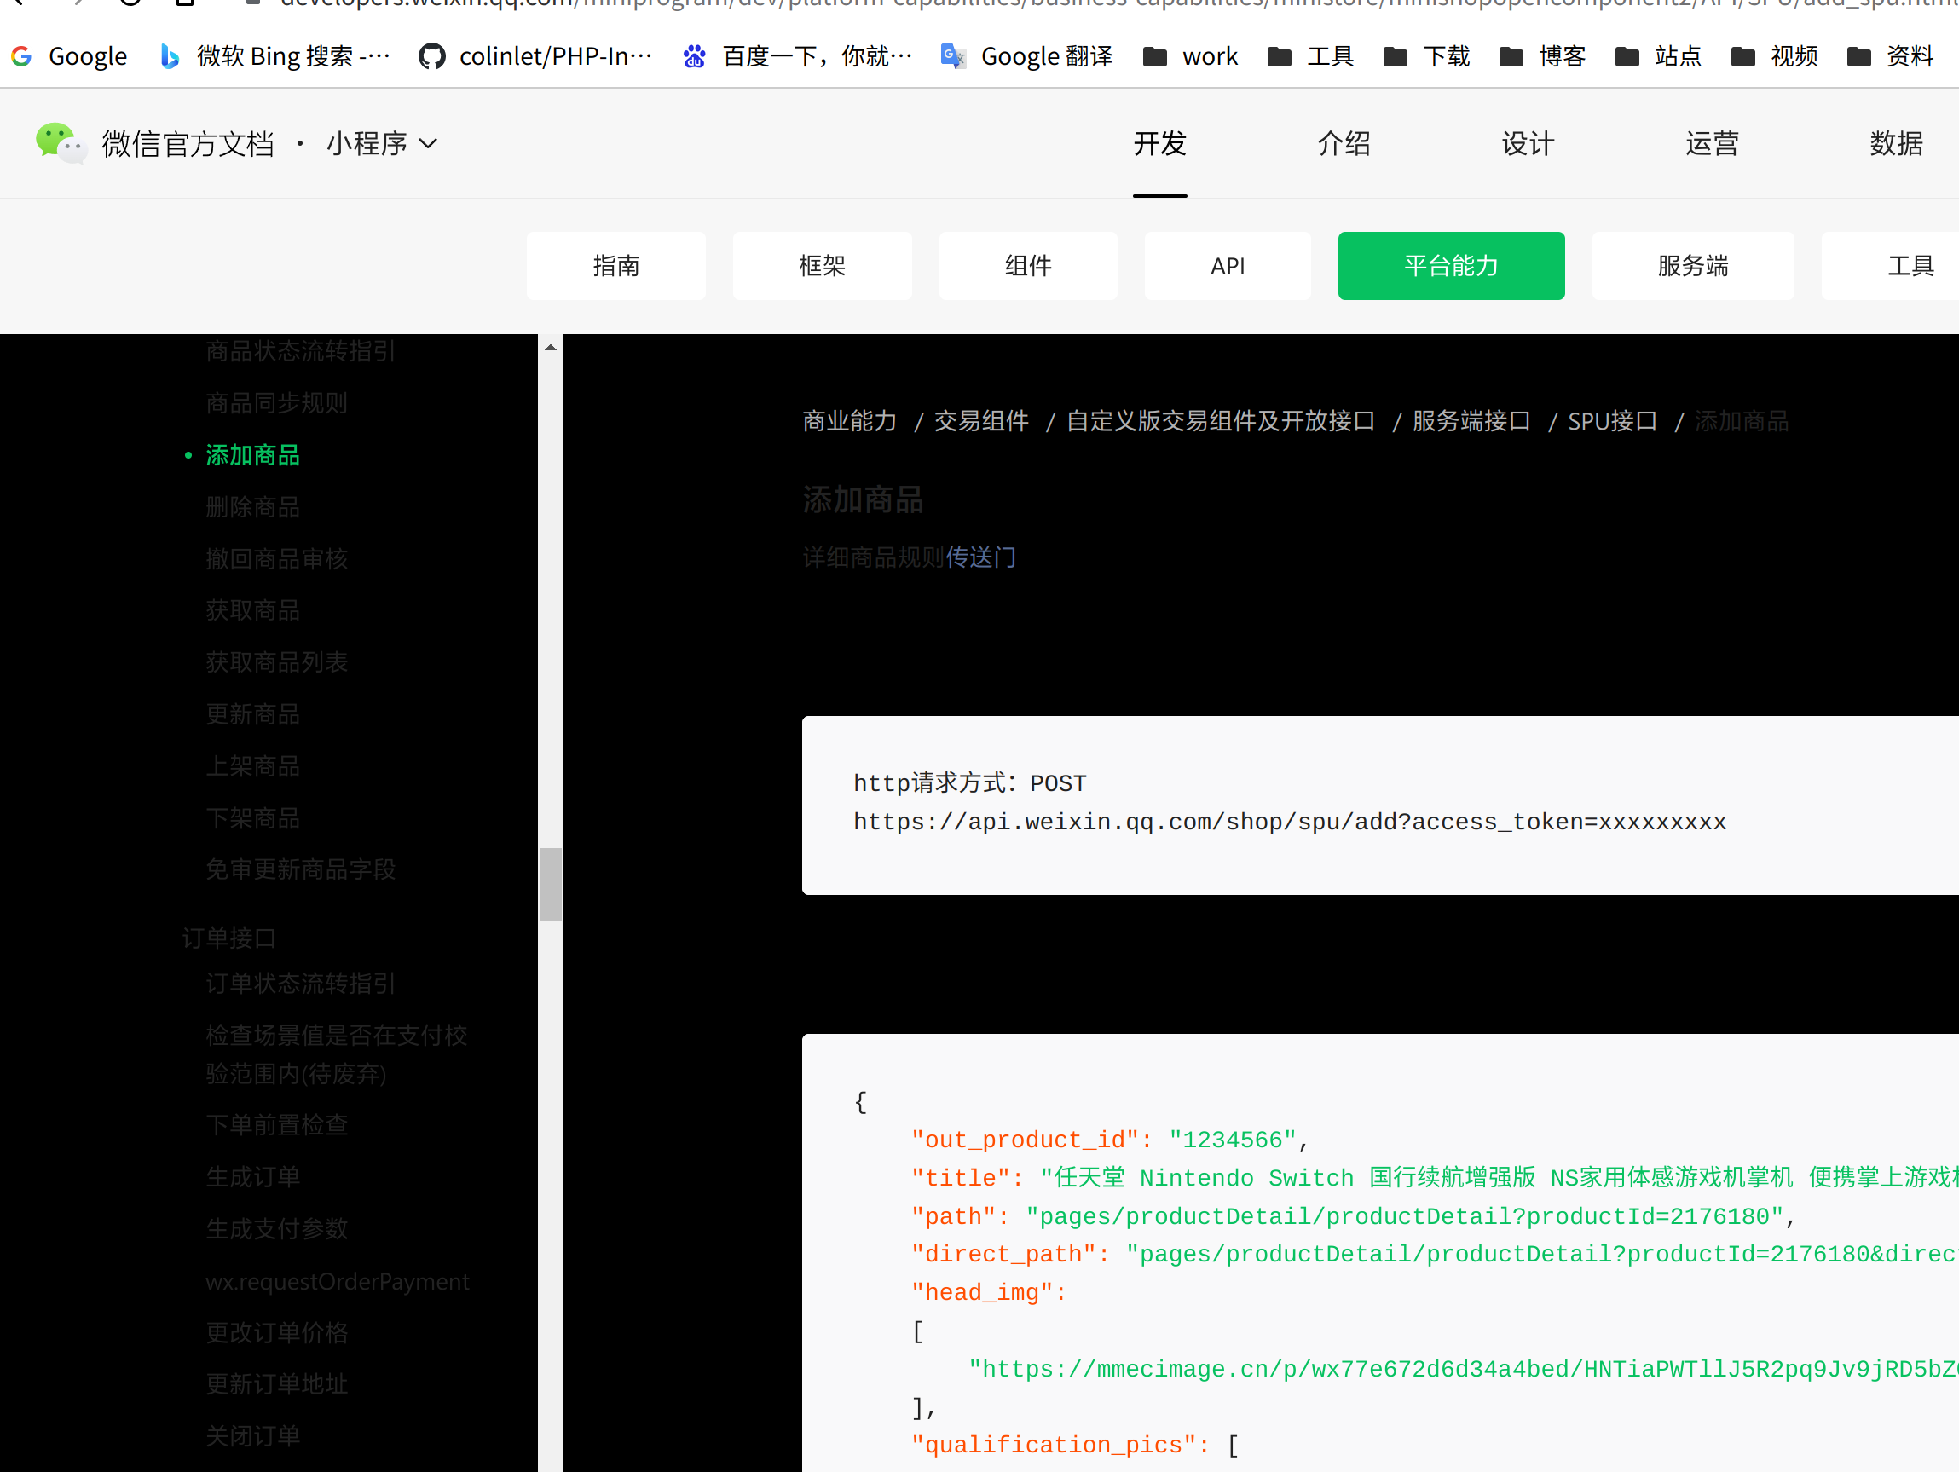
Task: Click the sidebar scroll up arrow
Action: click(550, 348)
